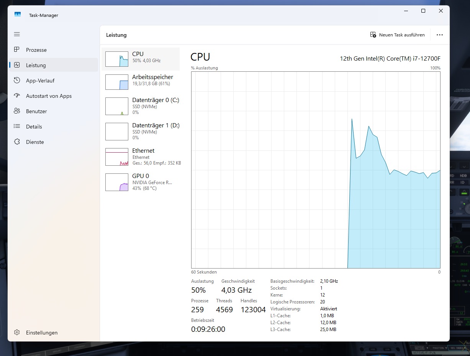Switch to the Prozesse page
470x356 pixels.
(x=54, y=50)
